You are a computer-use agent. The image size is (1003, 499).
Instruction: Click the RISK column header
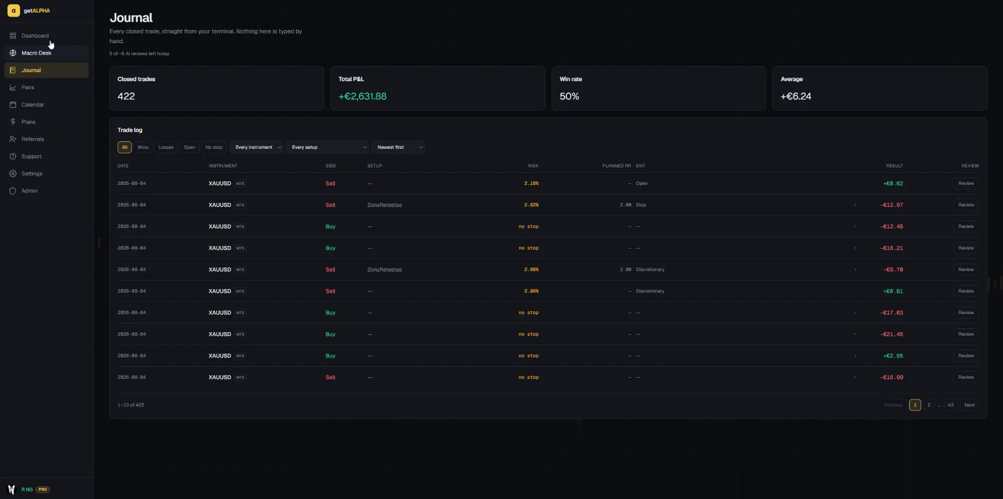click(533, 166)
